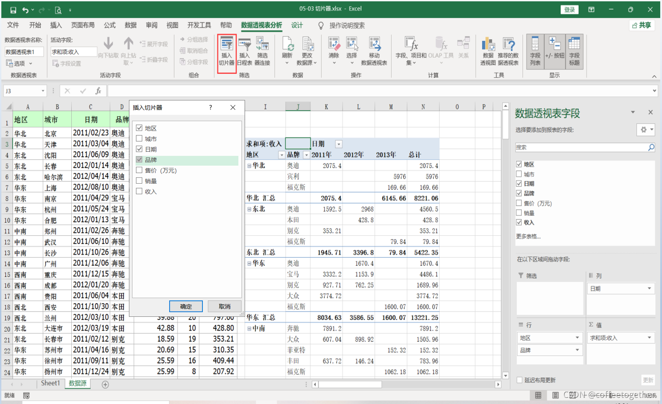Switch to the 开始 ribbon tab
Screen dimensions: 662x404
point(35,25)
